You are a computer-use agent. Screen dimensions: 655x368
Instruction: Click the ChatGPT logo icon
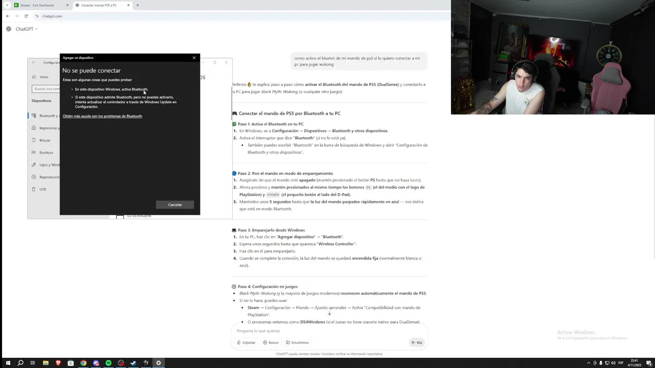[9, 29]
